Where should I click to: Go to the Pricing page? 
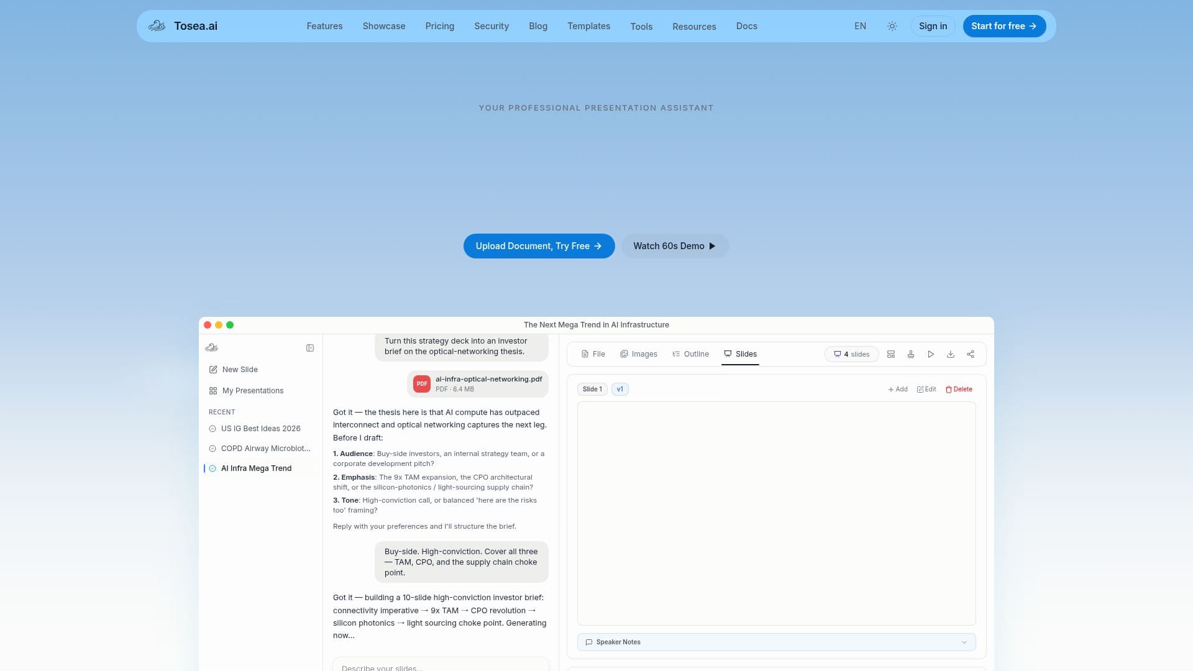[439, 26]
